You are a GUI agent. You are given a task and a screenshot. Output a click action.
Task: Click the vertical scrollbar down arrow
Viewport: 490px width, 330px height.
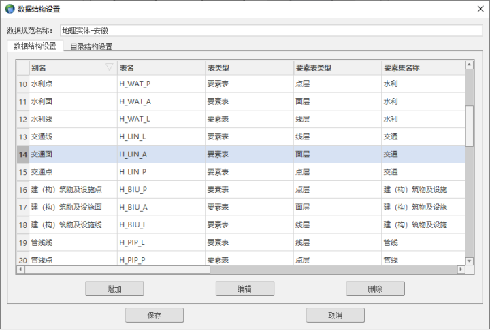tap(469, 260)
